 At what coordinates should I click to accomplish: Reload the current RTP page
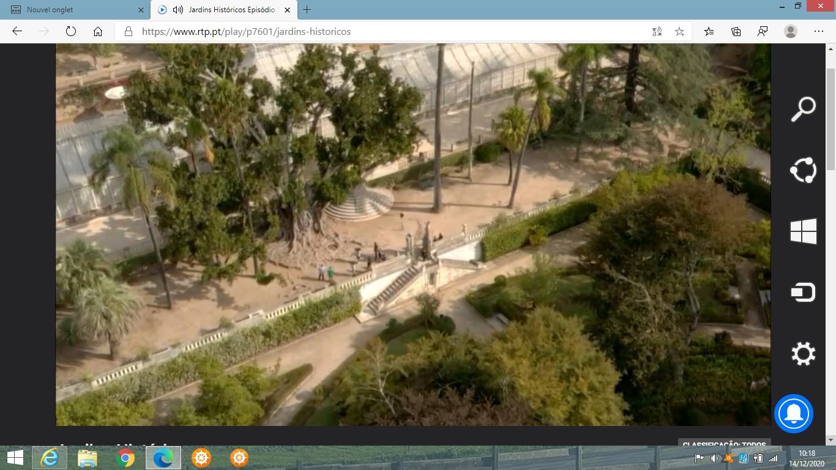(x=71, y=31)
